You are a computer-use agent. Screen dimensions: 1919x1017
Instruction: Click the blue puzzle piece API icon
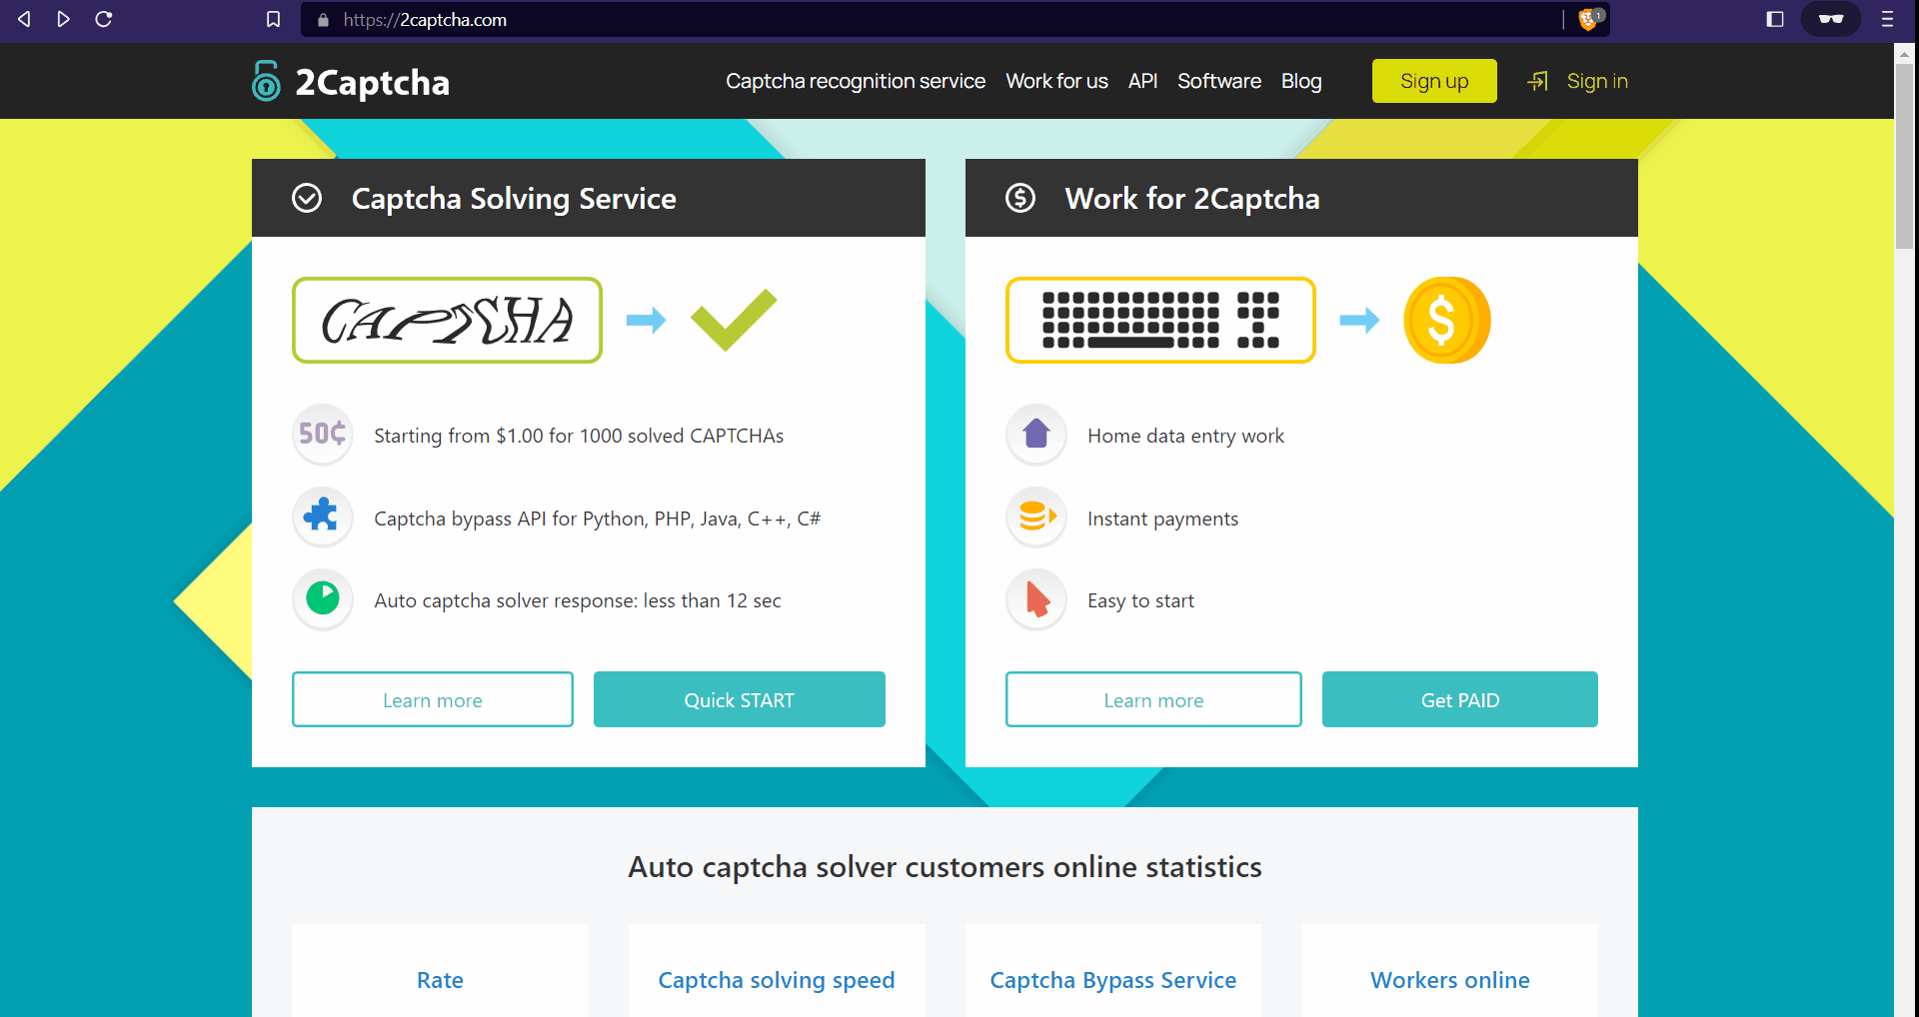pyautogui.click(x=323, y=516)
